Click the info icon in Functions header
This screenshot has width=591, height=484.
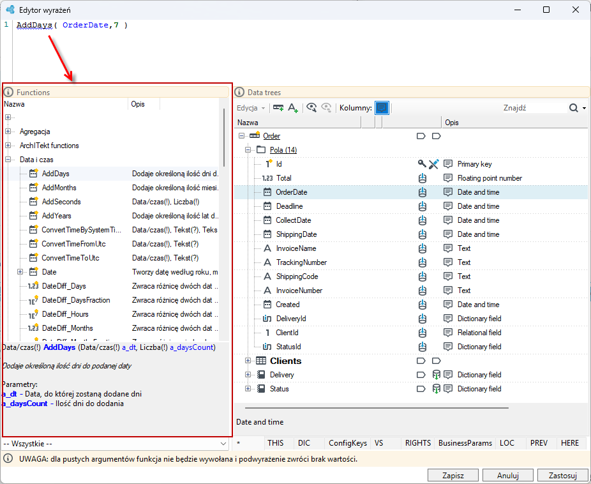coord(8,92)
